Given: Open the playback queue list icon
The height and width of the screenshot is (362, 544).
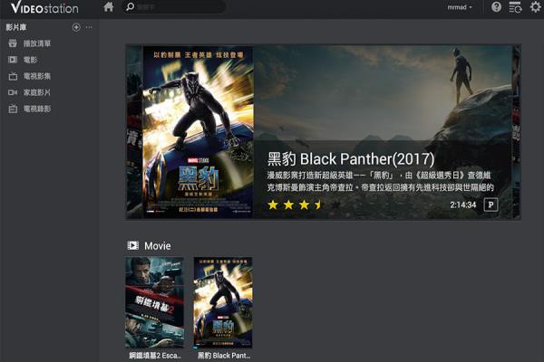Looking at the screenshot, I should 515,7.
